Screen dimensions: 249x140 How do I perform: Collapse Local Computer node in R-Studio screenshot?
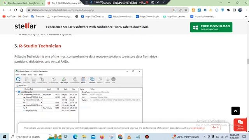(16, 92)
